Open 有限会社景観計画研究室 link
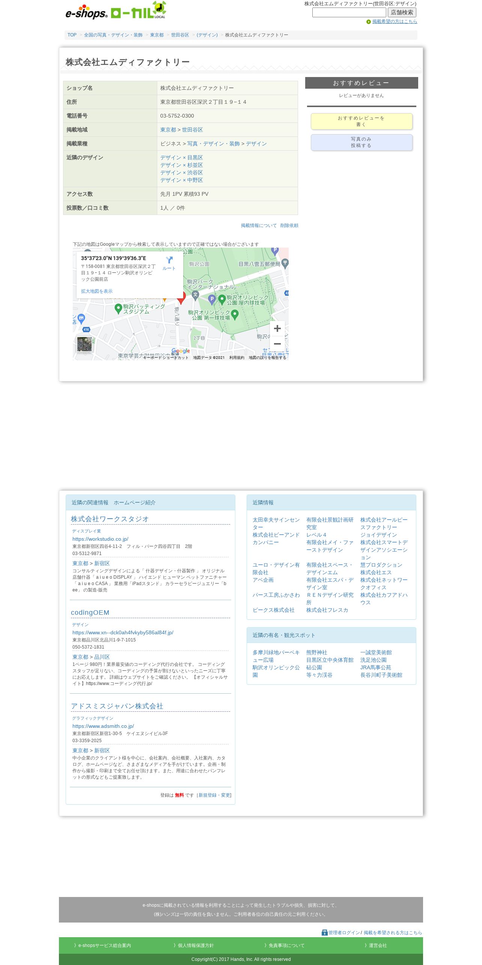Image resolution: width=482 pixels, height=965 pixels. [330, 523]
